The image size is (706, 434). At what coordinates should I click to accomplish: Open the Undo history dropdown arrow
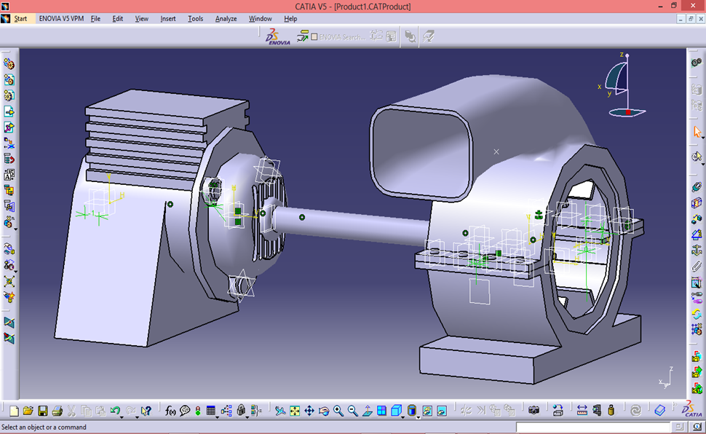coord(122,417)
